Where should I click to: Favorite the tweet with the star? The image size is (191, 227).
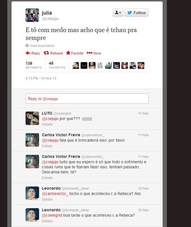(x=75, y=53)
